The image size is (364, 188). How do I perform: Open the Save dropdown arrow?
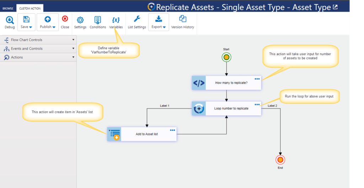[x=31, y=27]
